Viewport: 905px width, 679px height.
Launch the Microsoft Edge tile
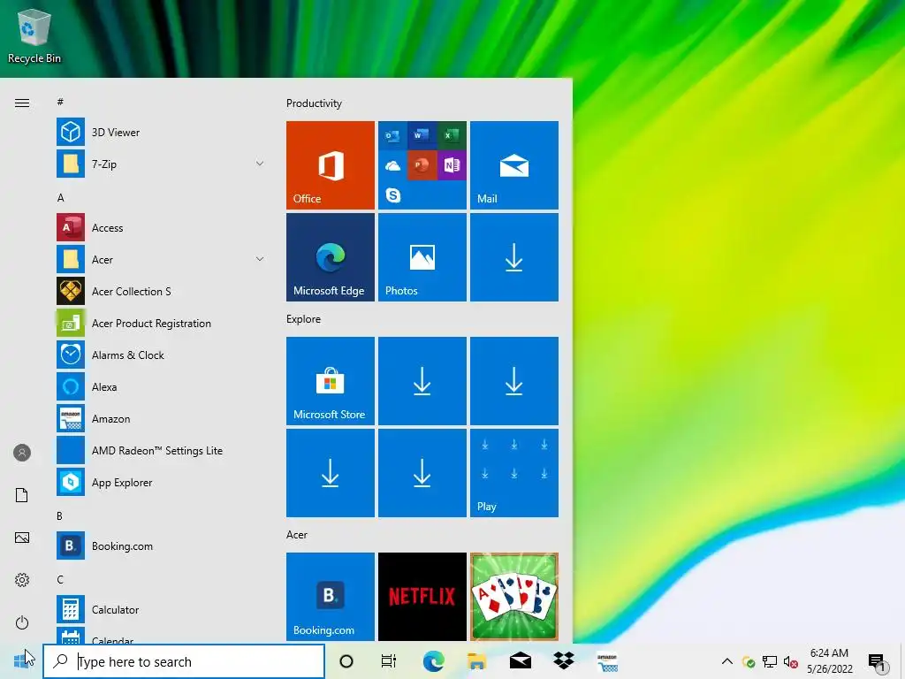click(x=331, y=257)
